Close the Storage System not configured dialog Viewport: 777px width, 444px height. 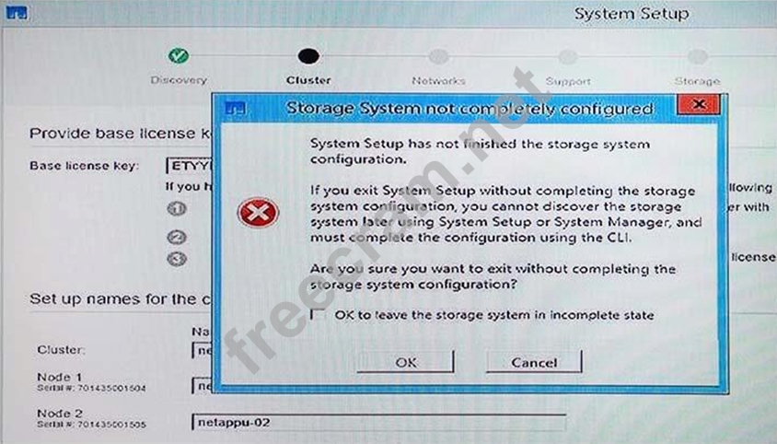(698, 105)
